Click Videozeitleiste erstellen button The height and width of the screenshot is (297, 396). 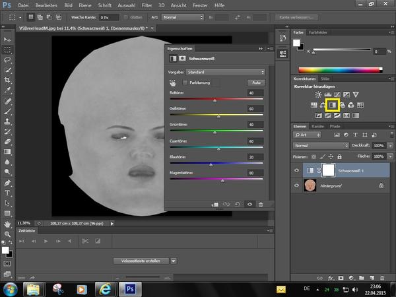[x=141, y=261]
